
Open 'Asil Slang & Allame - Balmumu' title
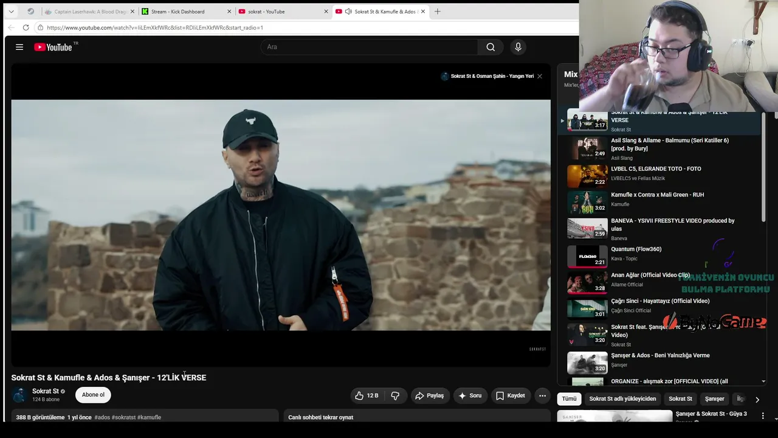670,144
